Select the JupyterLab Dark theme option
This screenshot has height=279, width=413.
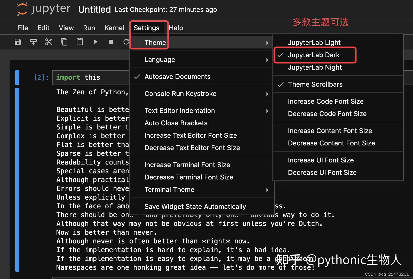point(314,55)
